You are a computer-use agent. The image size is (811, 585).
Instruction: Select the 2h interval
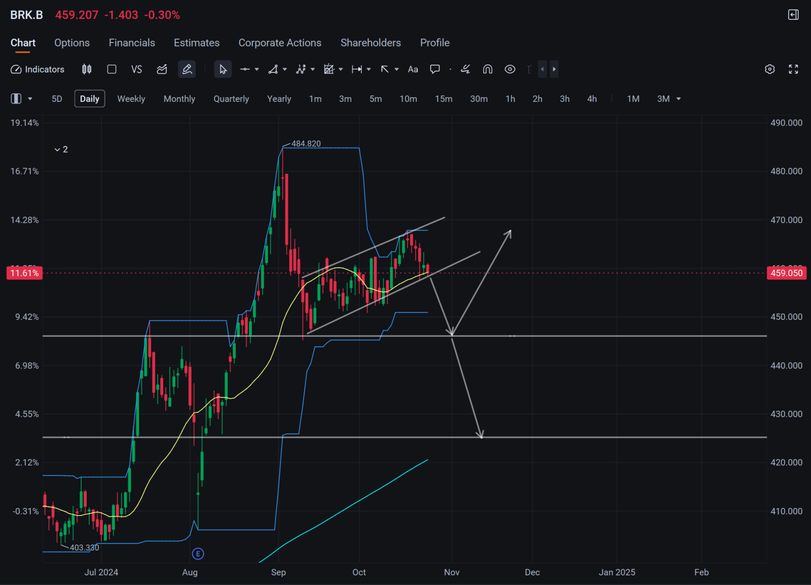[537, 99]
